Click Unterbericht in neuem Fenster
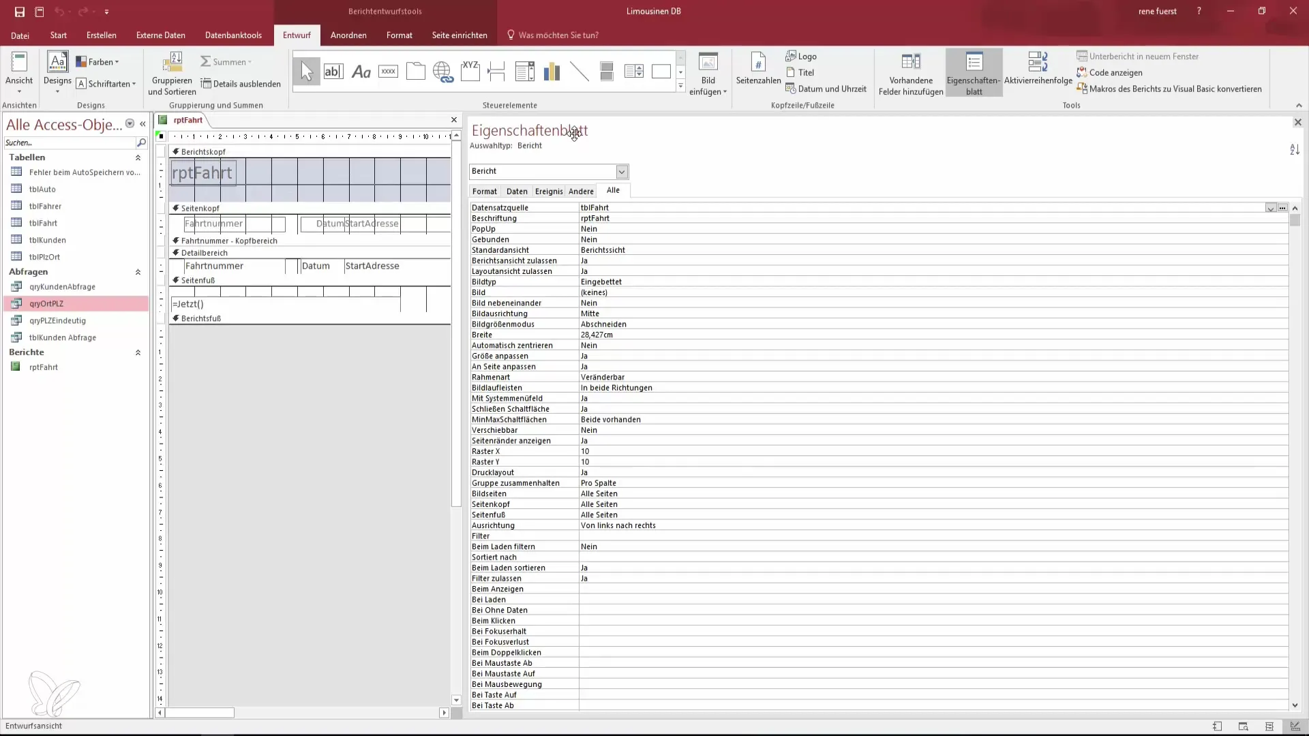 point(1137,56)
